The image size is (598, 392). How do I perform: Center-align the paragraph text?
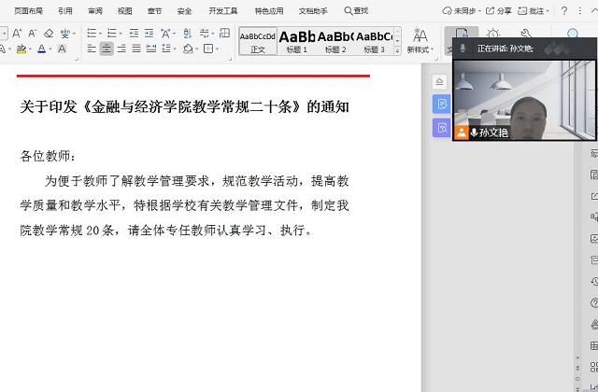pos(107,49)
